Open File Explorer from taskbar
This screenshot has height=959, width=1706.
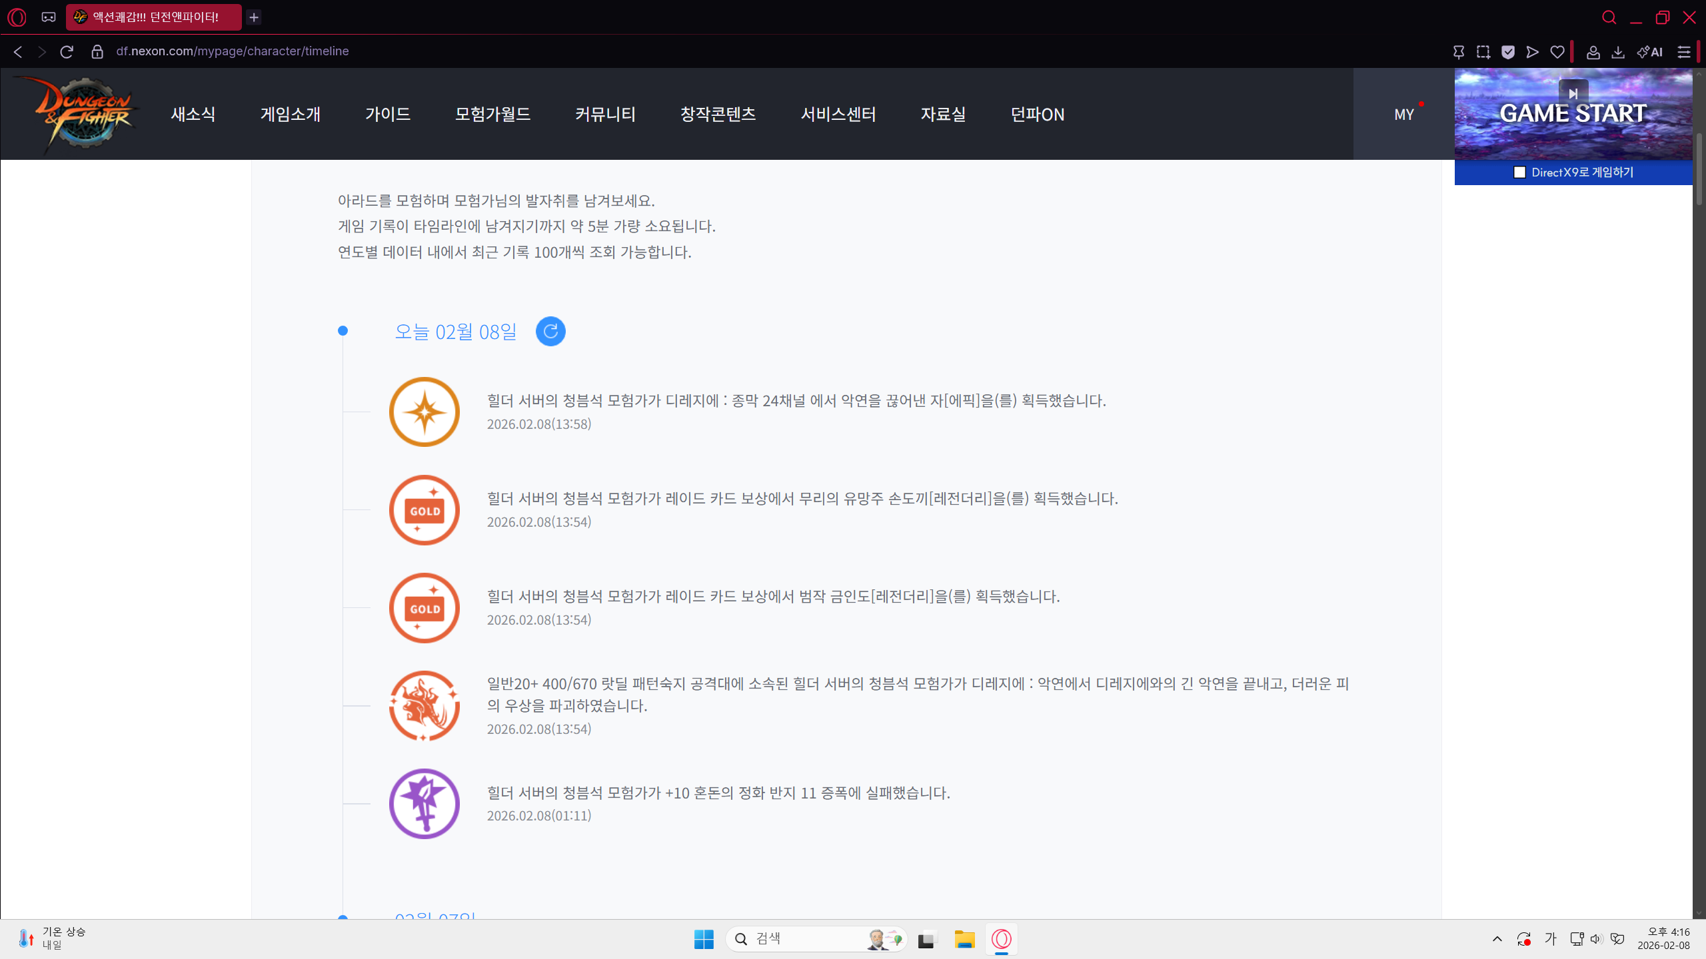[x=964, y=939]
